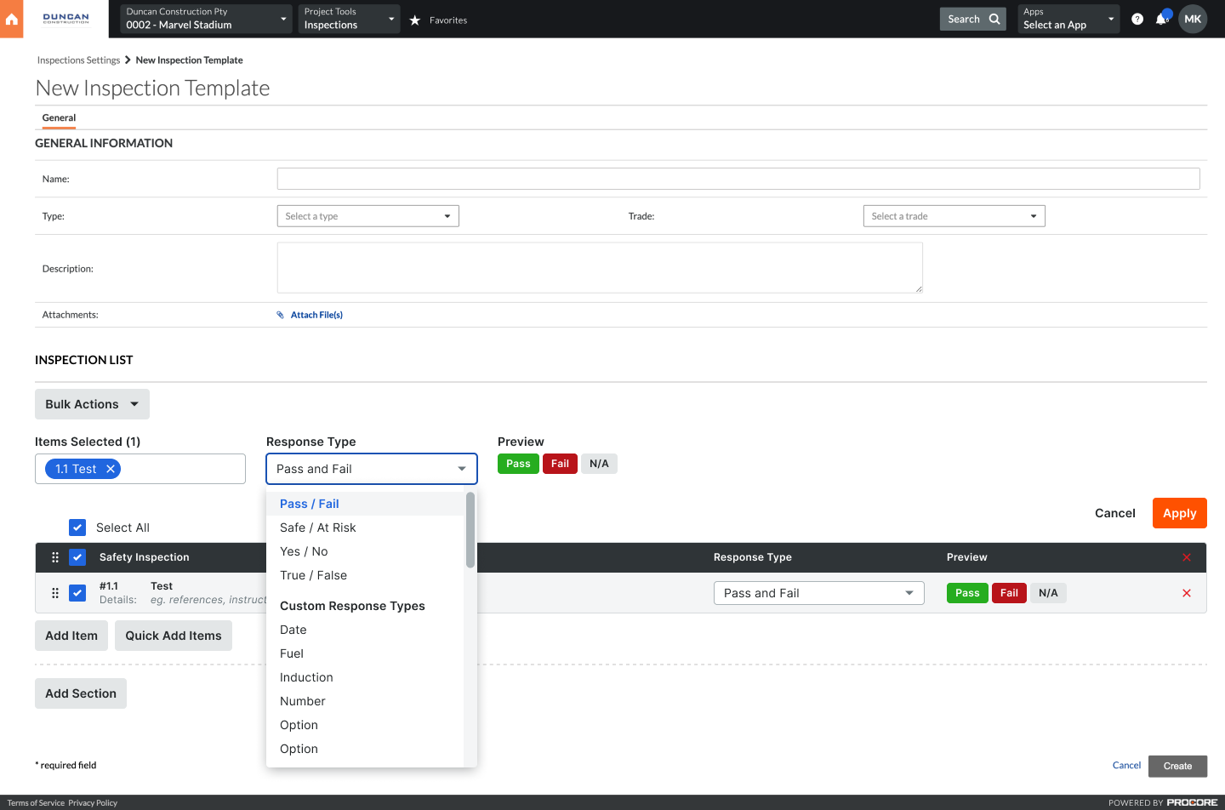Uncheck the Safety Inspection section checkbox

point(77,557)
